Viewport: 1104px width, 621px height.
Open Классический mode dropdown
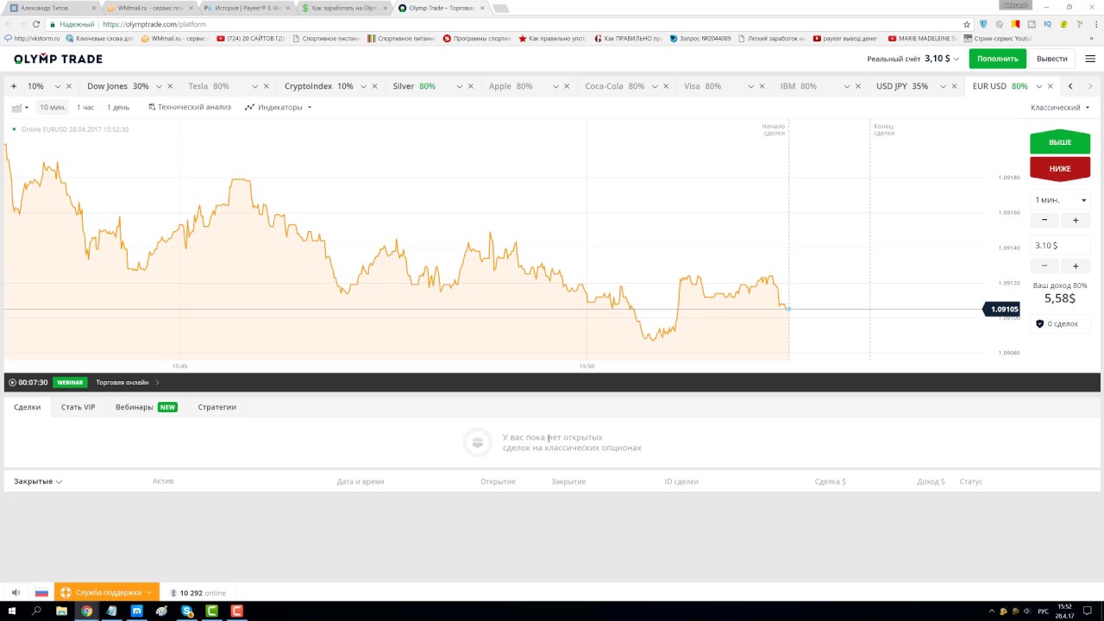[x=1060, y=108]
